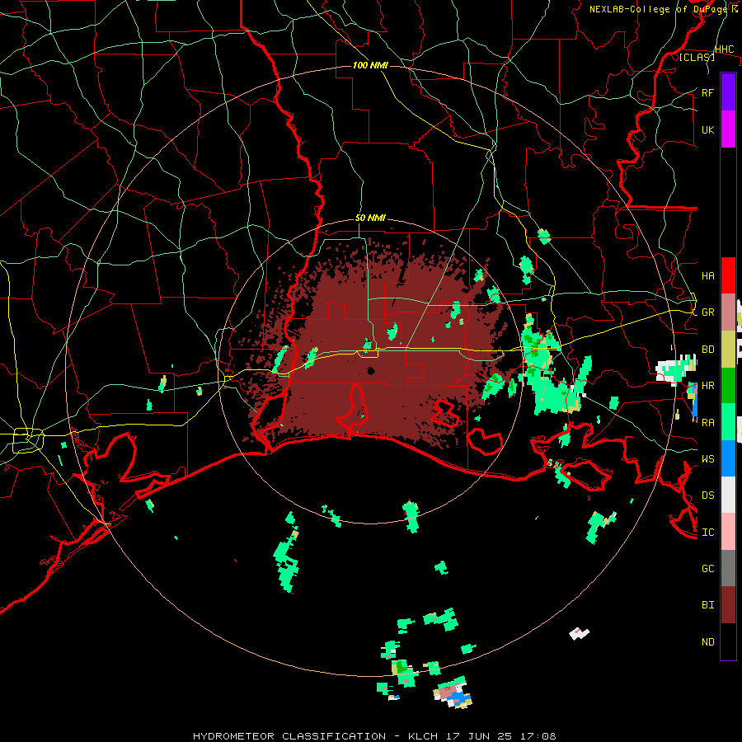Click the red HA legend color swatch
The height and width of the screenshot is (742, 742).
[x=728, y=275]
